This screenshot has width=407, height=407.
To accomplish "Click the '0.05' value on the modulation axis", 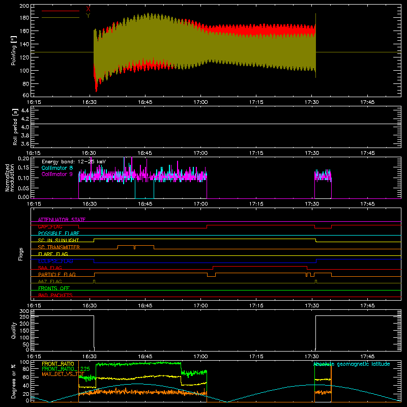I will click(23, 188).
